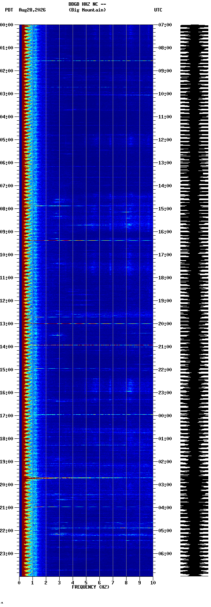This screenshot has height=607, width=211.
Task: Click the 12:00 UTC time label
Action: pyautogui.click(x=165, y=140)
